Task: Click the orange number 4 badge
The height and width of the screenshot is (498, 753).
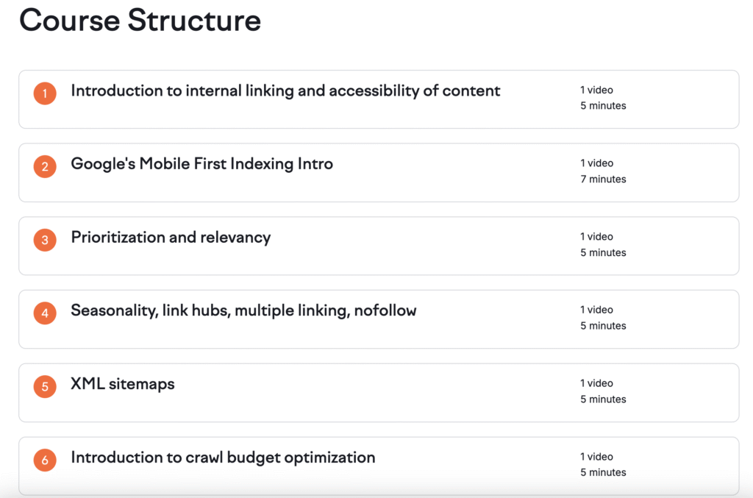Action: [x=45, y=313]
